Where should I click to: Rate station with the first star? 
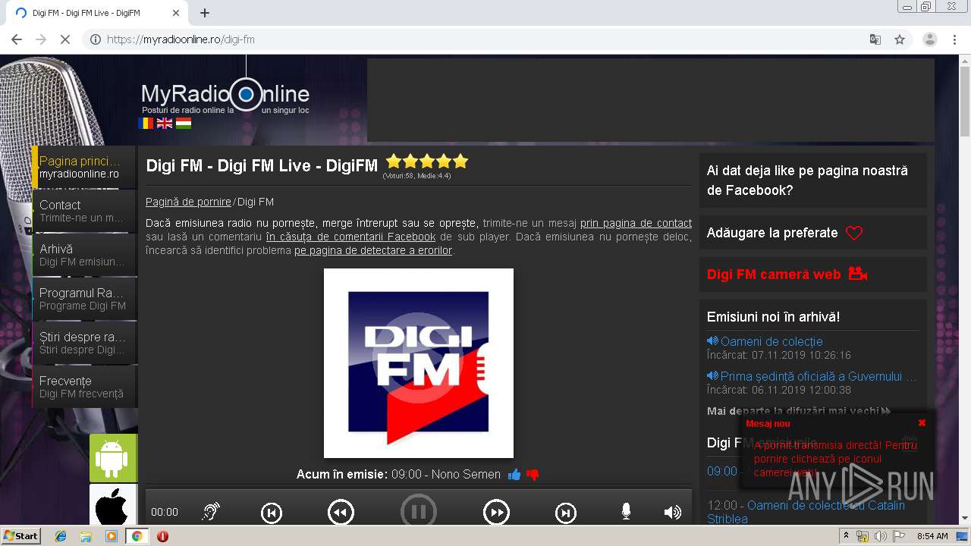[x=394, y=162]
